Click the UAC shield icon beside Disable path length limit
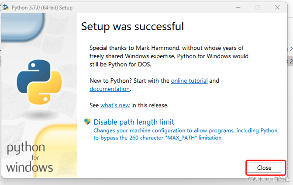Screen dimensions: 293x185 pos(87,122)
